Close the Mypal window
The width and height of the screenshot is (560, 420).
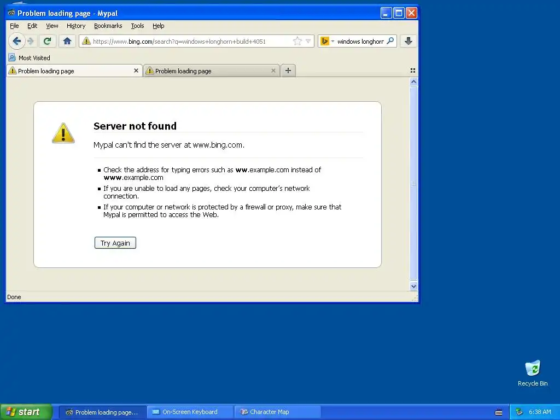point(411,13)
